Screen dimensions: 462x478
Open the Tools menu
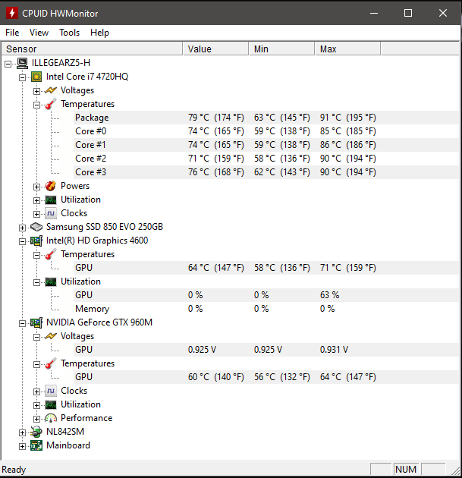click(x=69, y=33)
